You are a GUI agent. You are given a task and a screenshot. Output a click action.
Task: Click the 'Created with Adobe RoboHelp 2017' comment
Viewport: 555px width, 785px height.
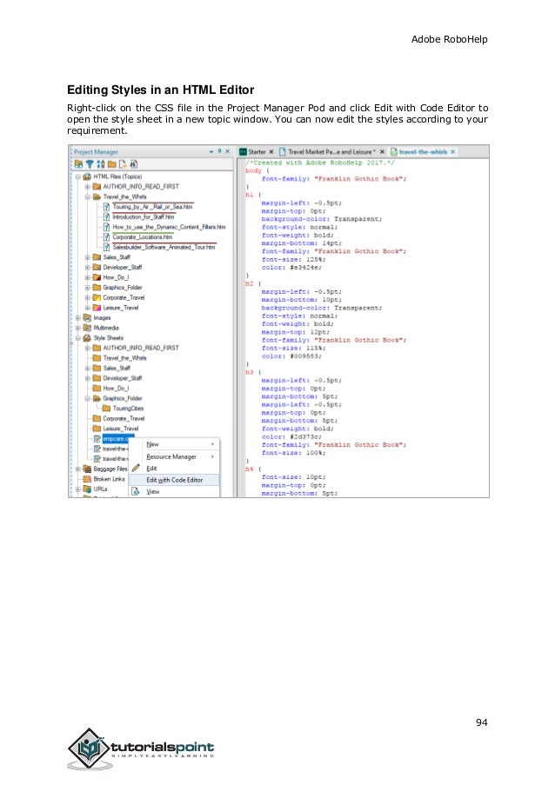[x=320, y=163]
